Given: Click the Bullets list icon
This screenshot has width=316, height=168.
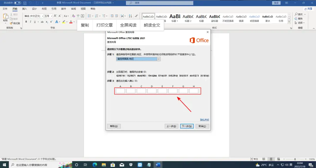Looking at the screenshot, I should (x=89, y=16).
